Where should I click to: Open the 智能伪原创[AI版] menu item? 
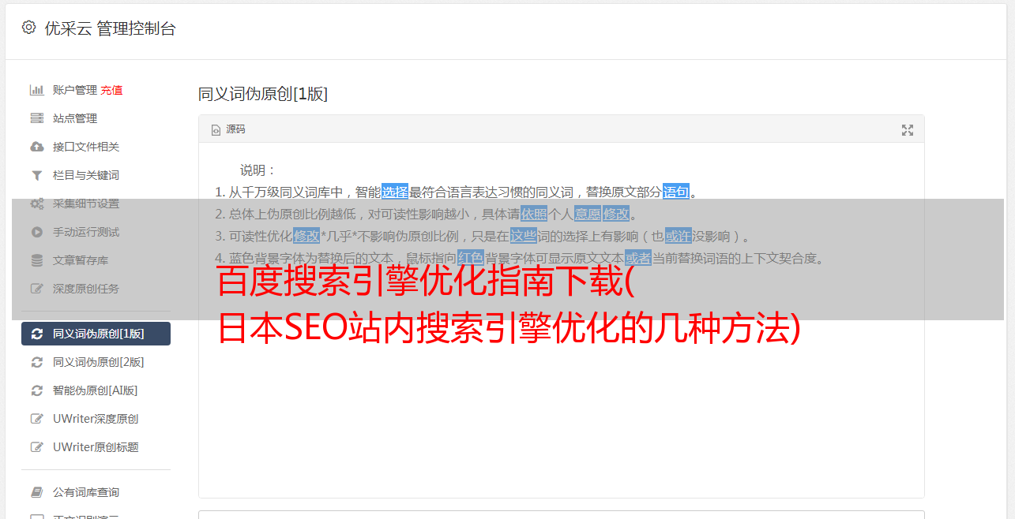(x=96, y=390)
